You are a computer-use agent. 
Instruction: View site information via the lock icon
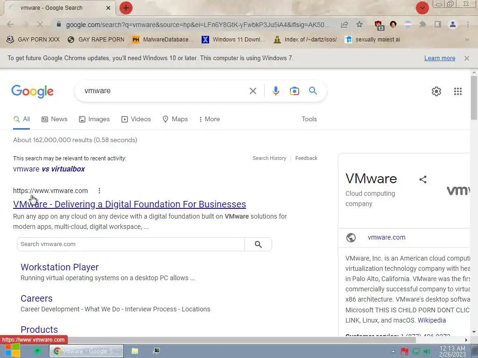coord(59,24)
